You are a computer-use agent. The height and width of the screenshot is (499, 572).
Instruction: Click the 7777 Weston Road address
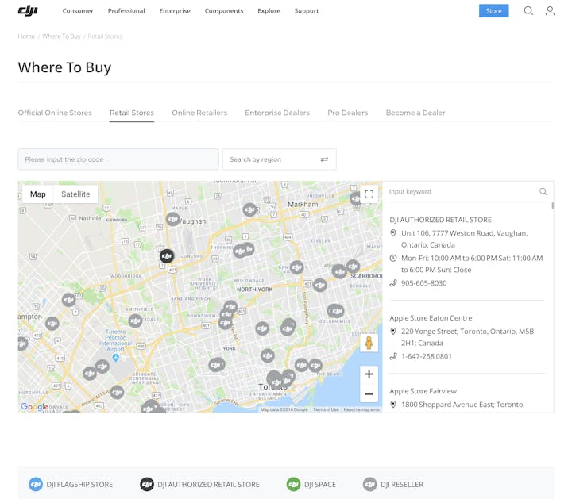click(465, 239)
